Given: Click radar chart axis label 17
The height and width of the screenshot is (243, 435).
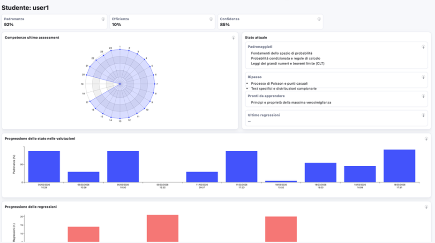Looking at the screenshot, I should pyautogui.click(x=87, y=102).
